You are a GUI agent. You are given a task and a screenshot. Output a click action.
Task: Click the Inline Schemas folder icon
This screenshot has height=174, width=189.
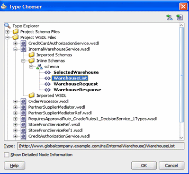click(x=31, y=61)
